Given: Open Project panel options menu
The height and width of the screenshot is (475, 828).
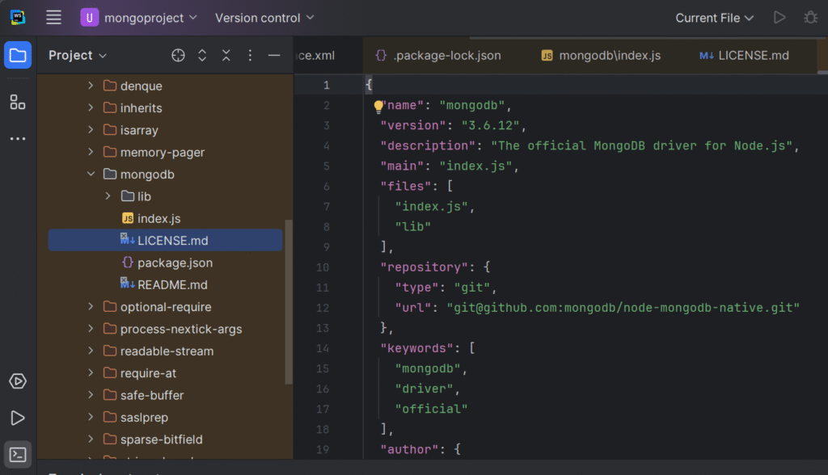Looking at the screenshot, I should 250,55.
